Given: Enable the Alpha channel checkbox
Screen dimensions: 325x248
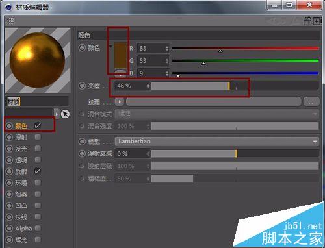Looking at the screenshot, I should pos(38,228).
